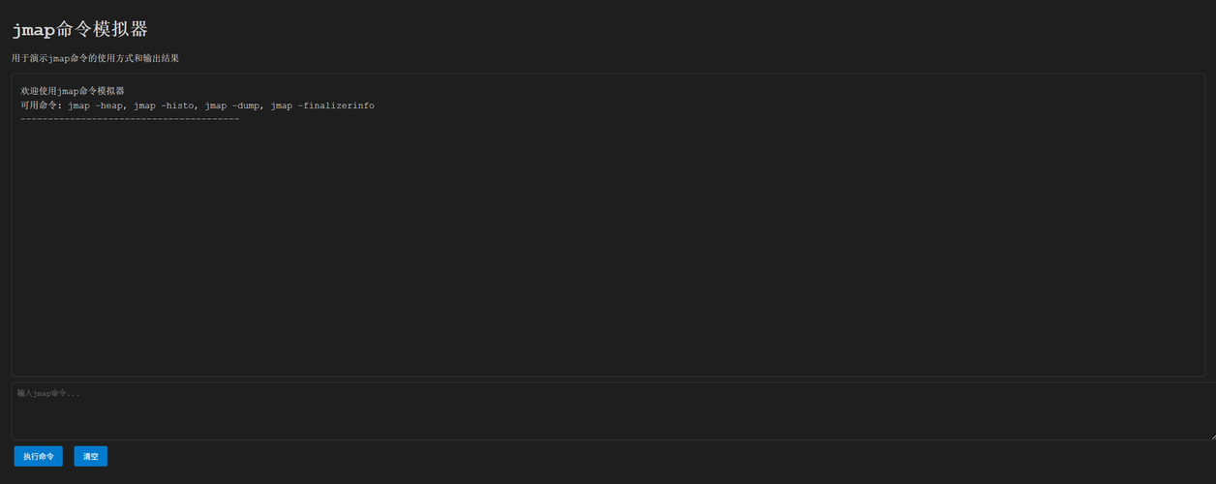This screenshot has width=1216, height=484.
Task: Click empty area of the output console
Action: click(x=608, y=252)
